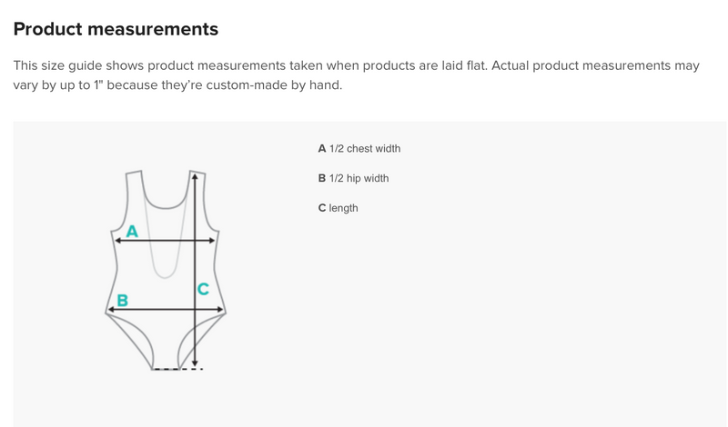Click the bold C in the legend
This screenshot has height=427, width=728.
coord(322,208)
